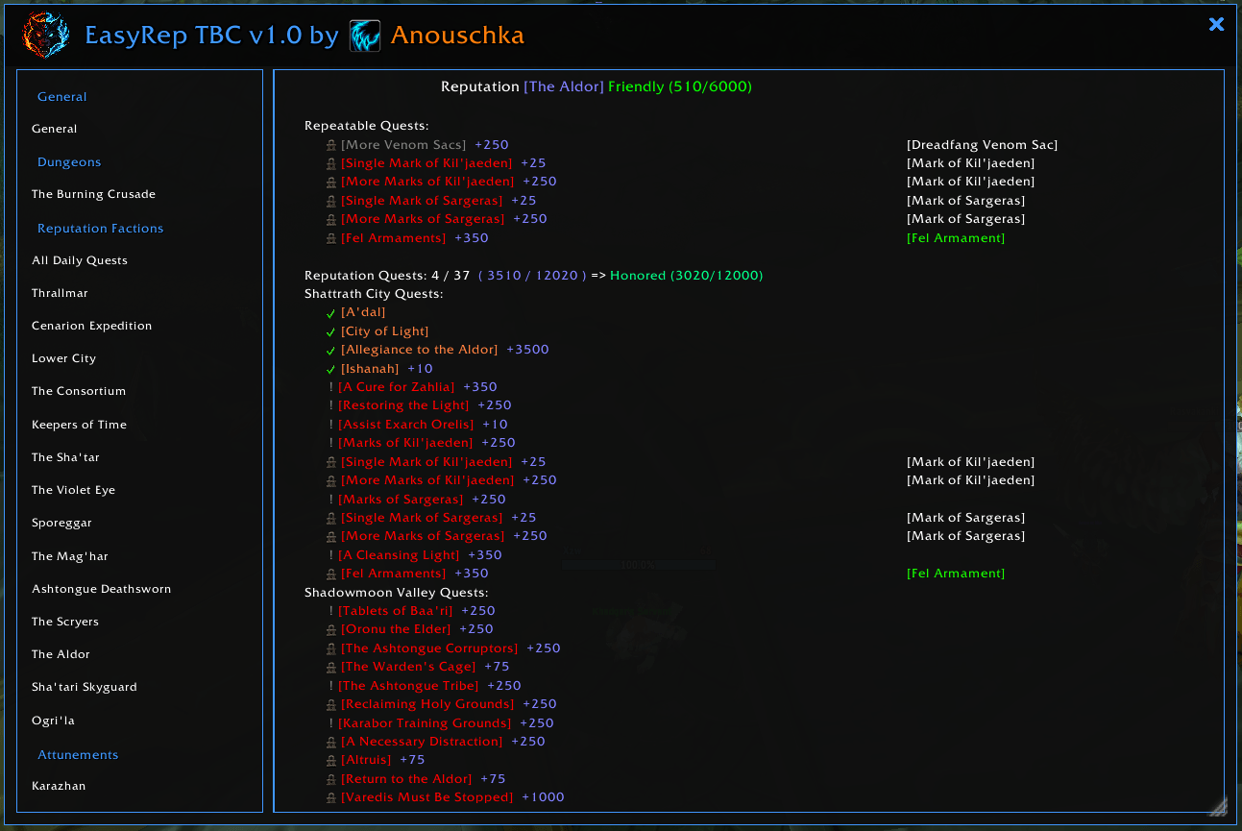This screenshot has width=1242, height=831.
Task: Select The Sha'tar in the sidebar
Action: click(x=65, y=457)
